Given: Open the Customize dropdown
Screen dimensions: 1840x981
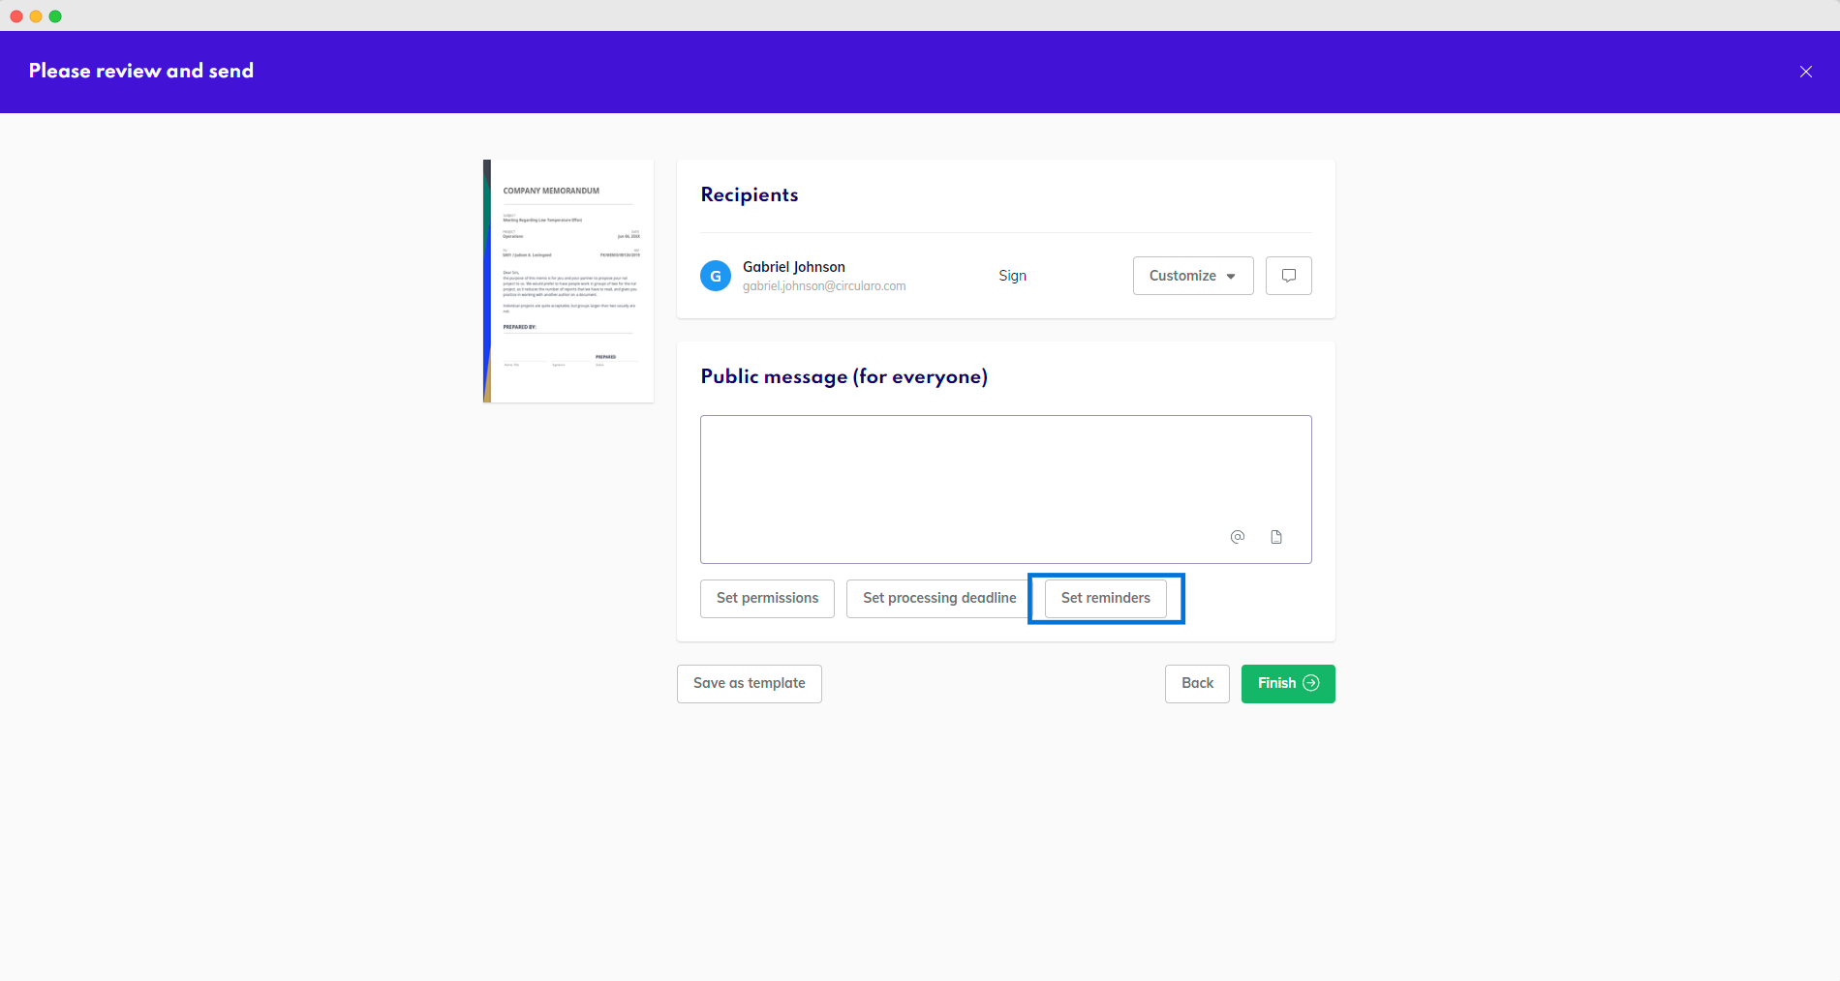Looking at the screenshot, I should 1192,276.
